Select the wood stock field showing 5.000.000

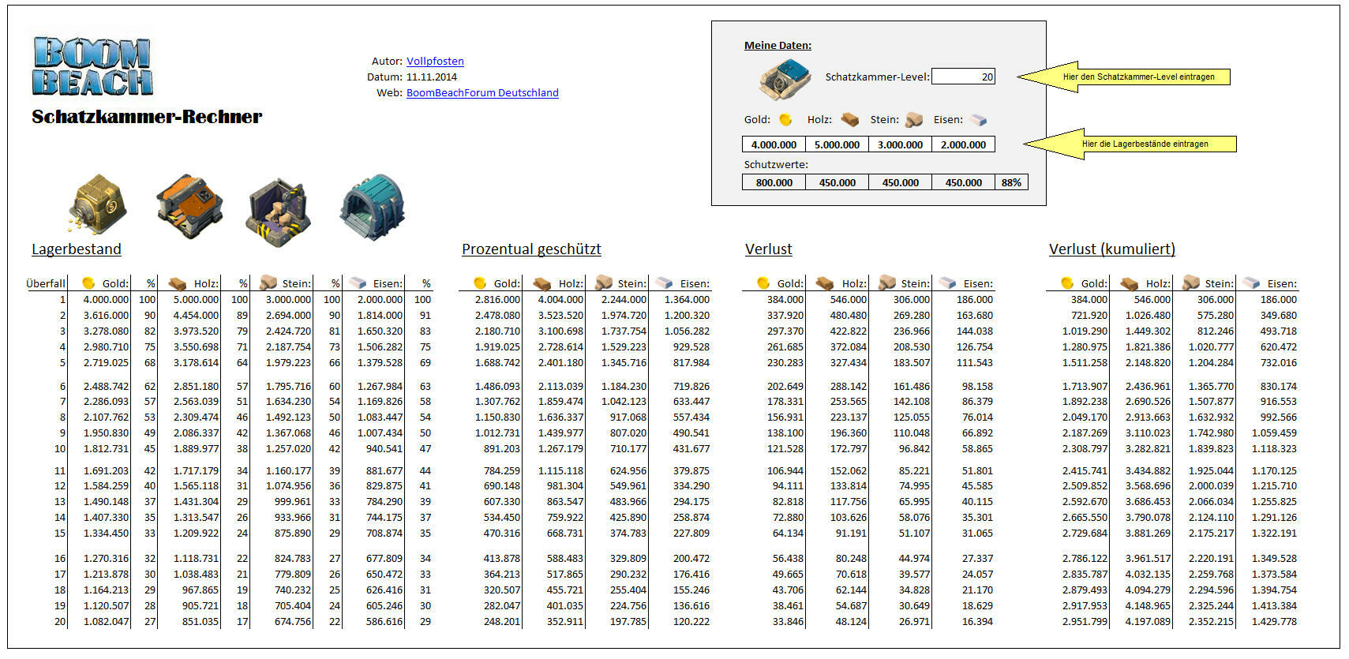837,144
